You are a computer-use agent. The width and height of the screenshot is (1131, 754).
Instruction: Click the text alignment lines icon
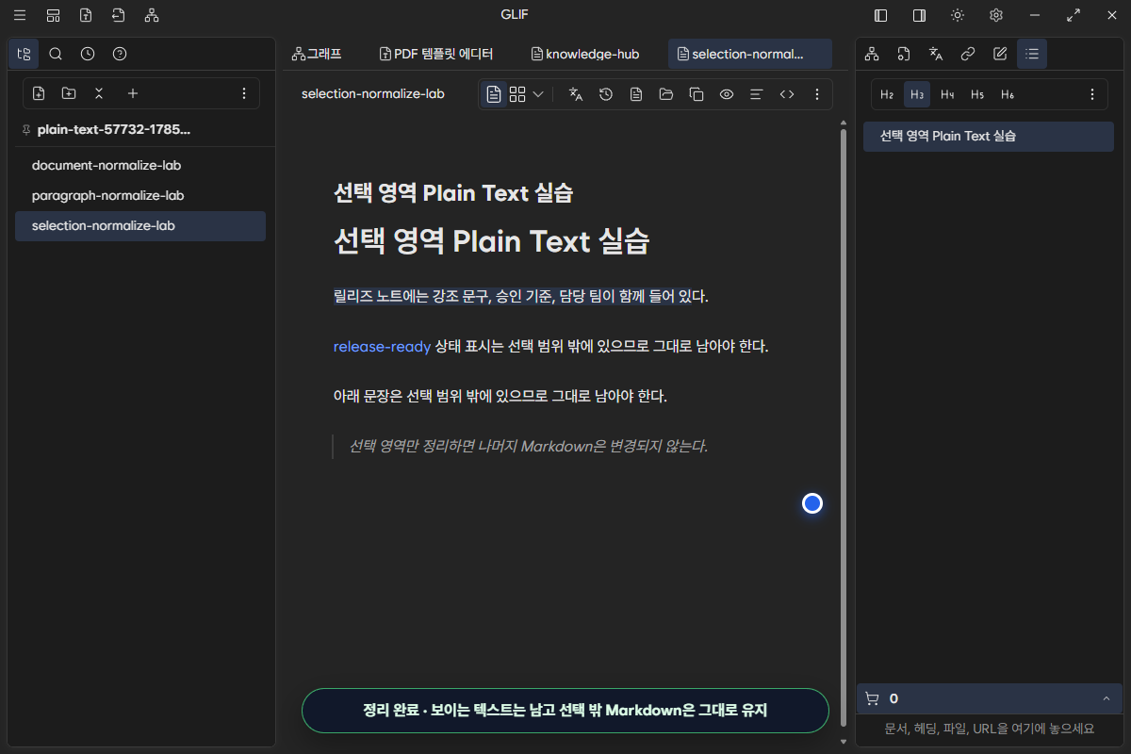756,94
